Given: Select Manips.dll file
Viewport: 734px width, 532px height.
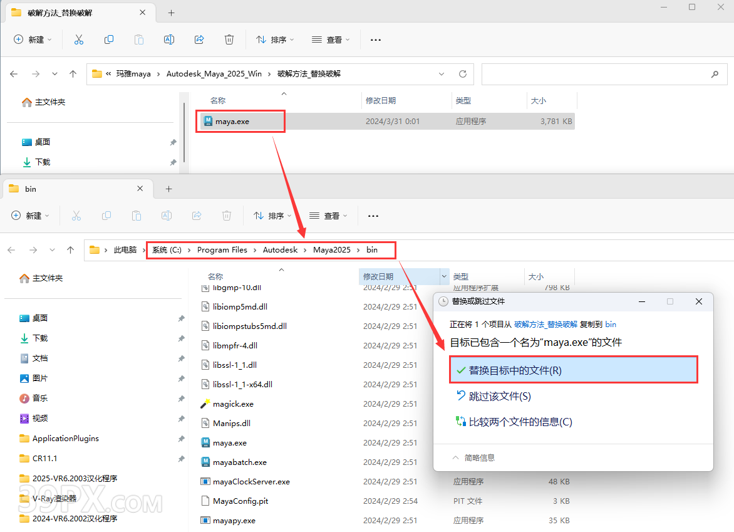Looking at the screenshot, I should pos(231,424).
